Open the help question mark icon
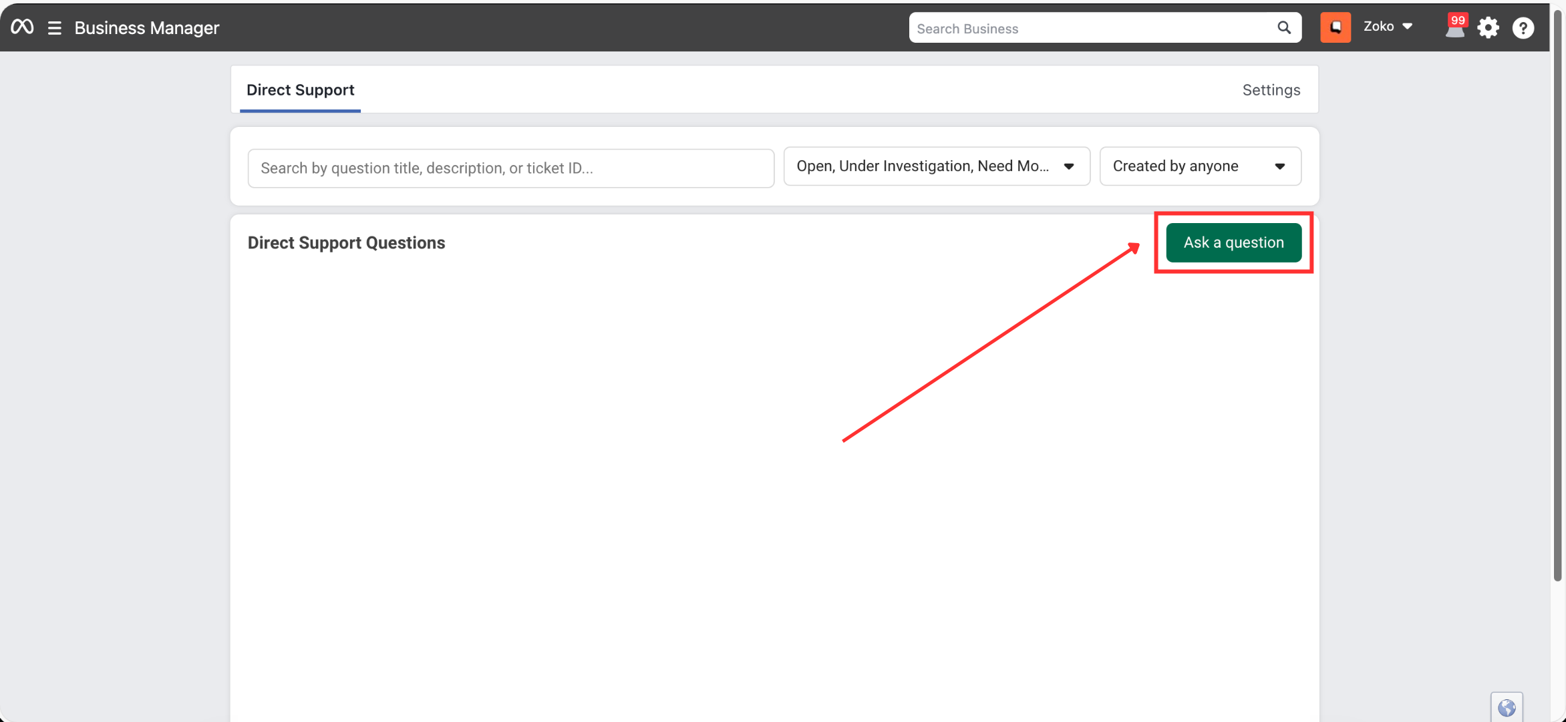The height and width of the screenshot is (722, 1566). (x=1523, y=28)
